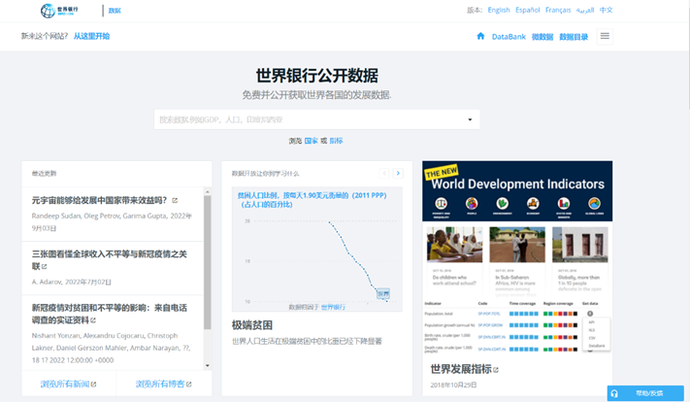690x402 pixels.
Task: Click the children in school photo thumbnail
Action: coord(454,245)
